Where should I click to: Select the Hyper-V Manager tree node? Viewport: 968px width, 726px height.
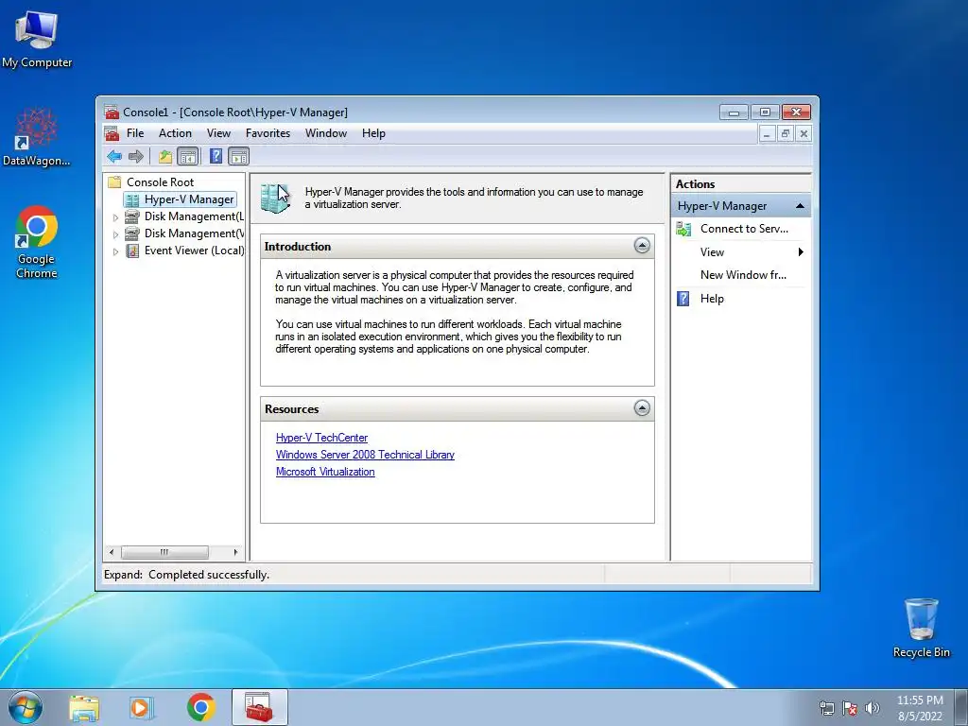[180, 199]
